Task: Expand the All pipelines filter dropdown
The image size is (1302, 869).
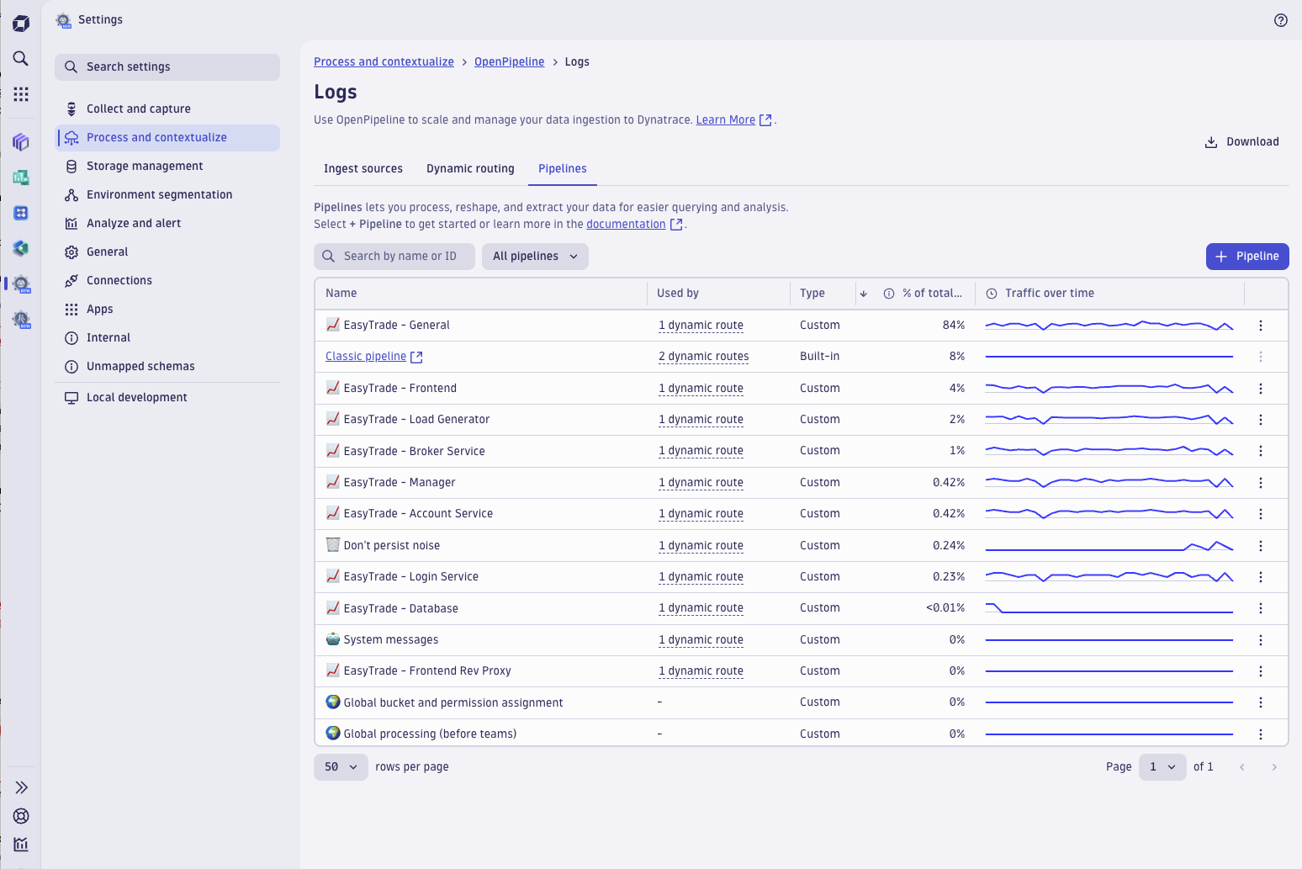Action: tap(535, 257)
